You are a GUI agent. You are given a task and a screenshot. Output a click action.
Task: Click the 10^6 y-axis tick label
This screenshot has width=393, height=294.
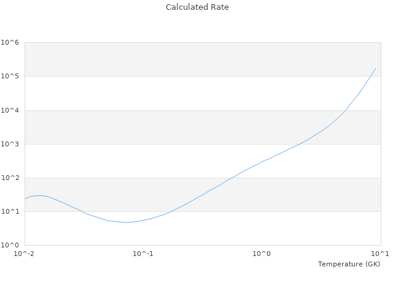click(x=10, y=43)
